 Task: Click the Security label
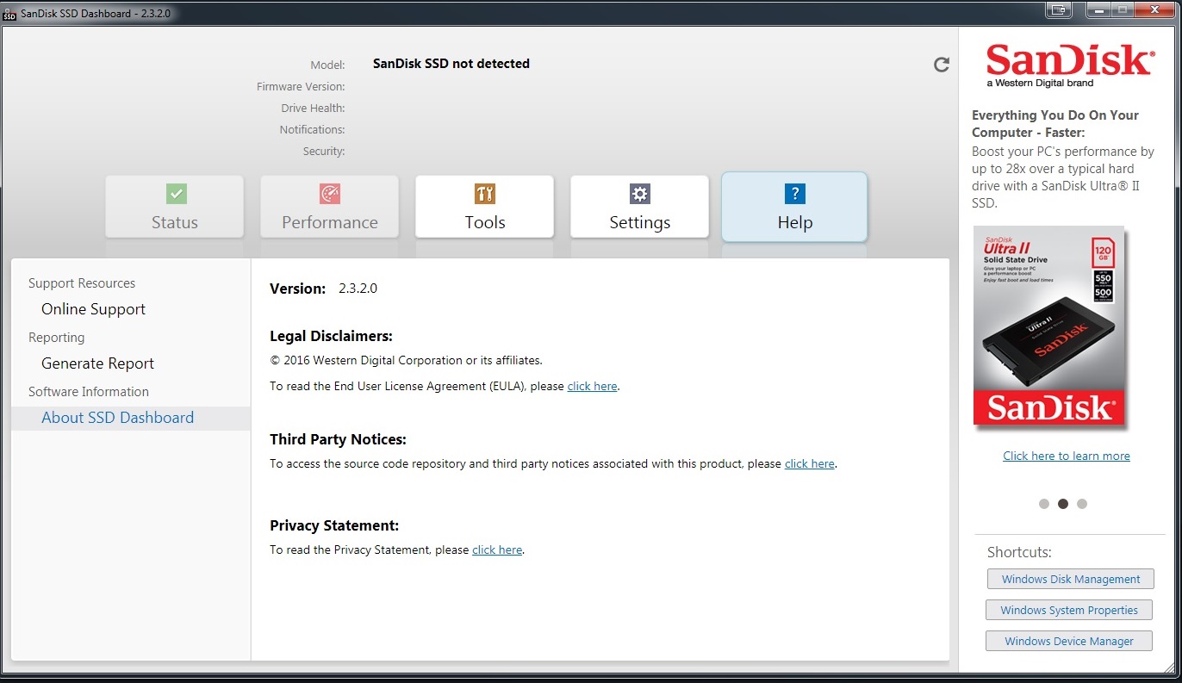[x=324, y=152]
